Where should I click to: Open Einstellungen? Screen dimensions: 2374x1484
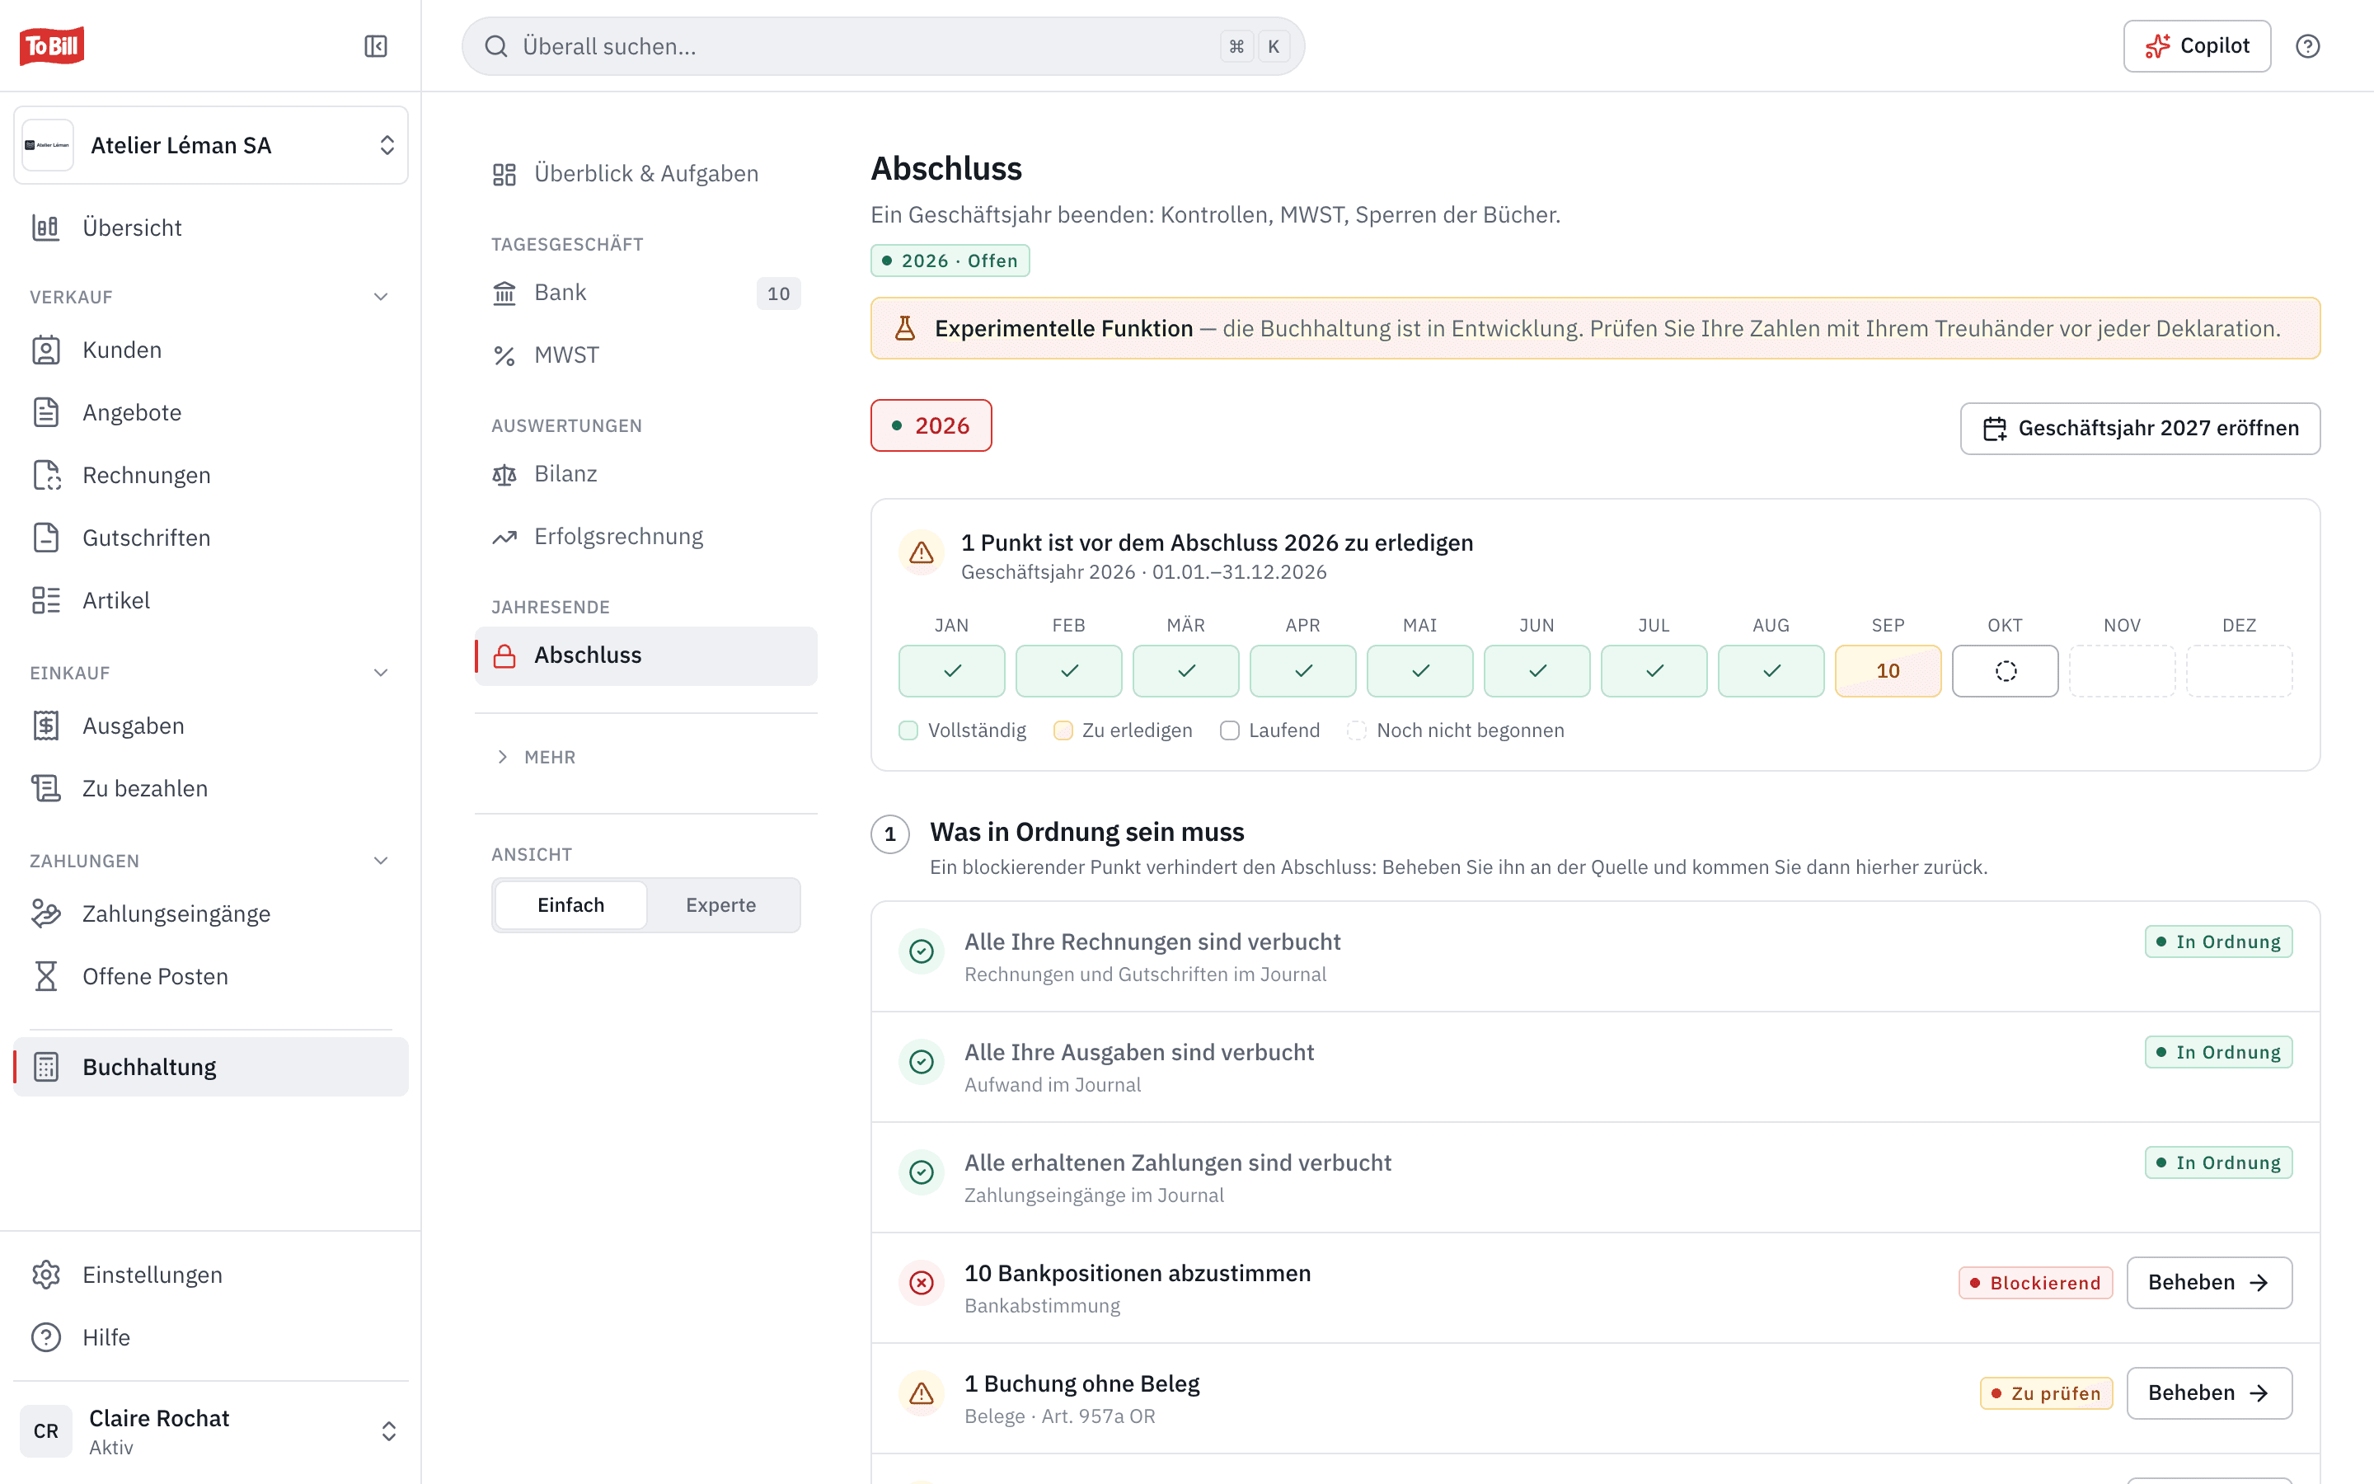click(211, 1275)
